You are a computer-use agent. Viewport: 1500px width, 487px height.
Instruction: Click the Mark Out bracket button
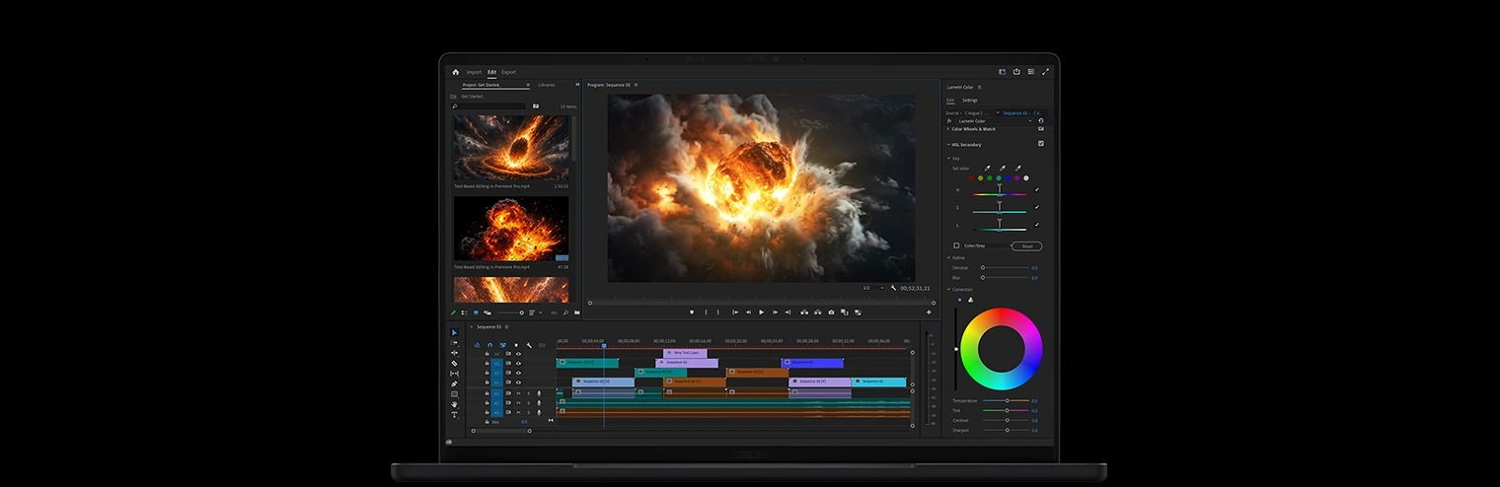pos(717,313)
